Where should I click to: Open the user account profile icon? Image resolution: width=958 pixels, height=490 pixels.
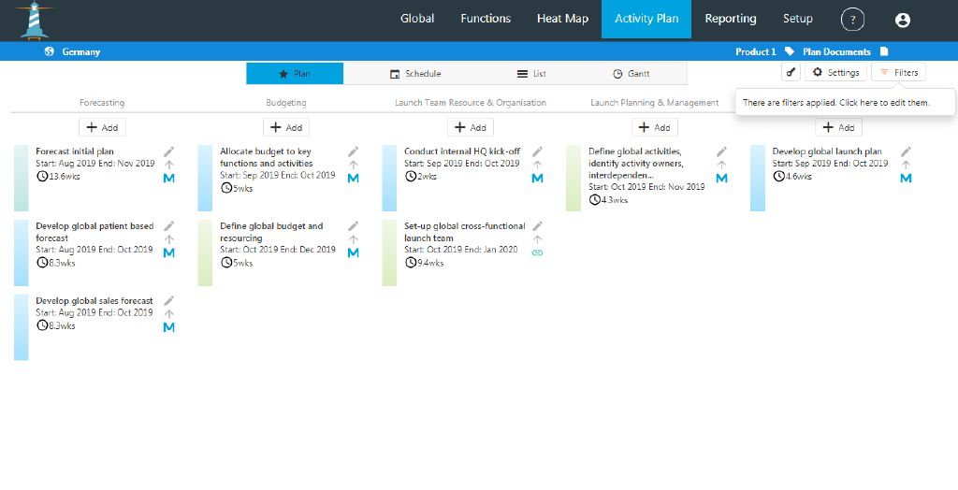click(x=902, y=20)
